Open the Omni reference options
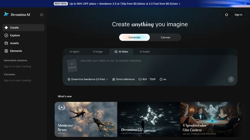 [123, 79]
